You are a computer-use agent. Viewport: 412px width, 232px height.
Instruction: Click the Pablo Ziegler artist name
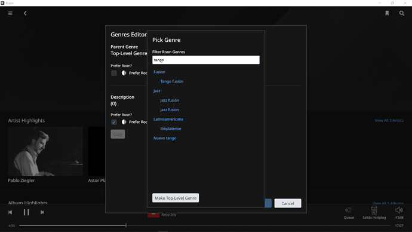21,181
